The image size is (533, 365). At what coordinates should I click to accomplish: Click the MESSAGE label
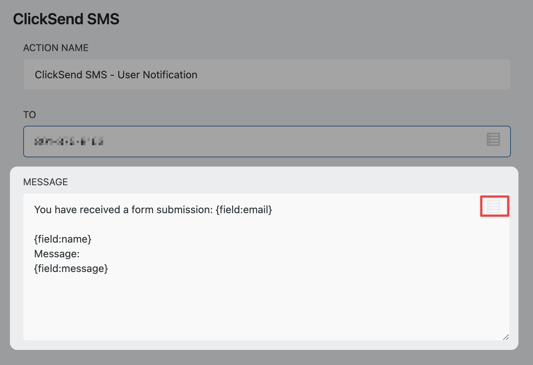pyautogui.click(x=45, y=182)
